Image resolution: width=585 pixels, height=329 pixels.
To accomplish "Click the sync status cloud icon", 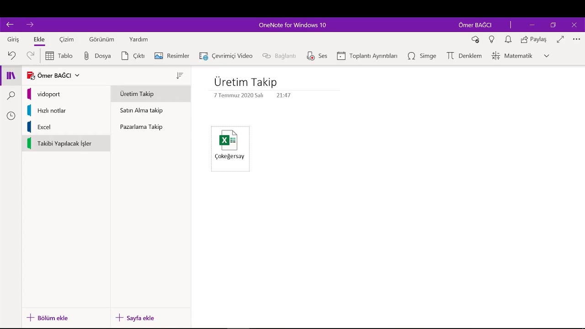I will [x=475, y=39].
